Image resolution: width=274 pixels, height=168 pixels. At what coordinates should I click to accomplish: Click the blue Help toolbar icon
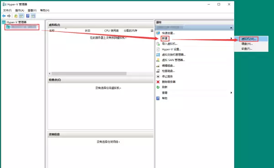click(x=28, y=16)
